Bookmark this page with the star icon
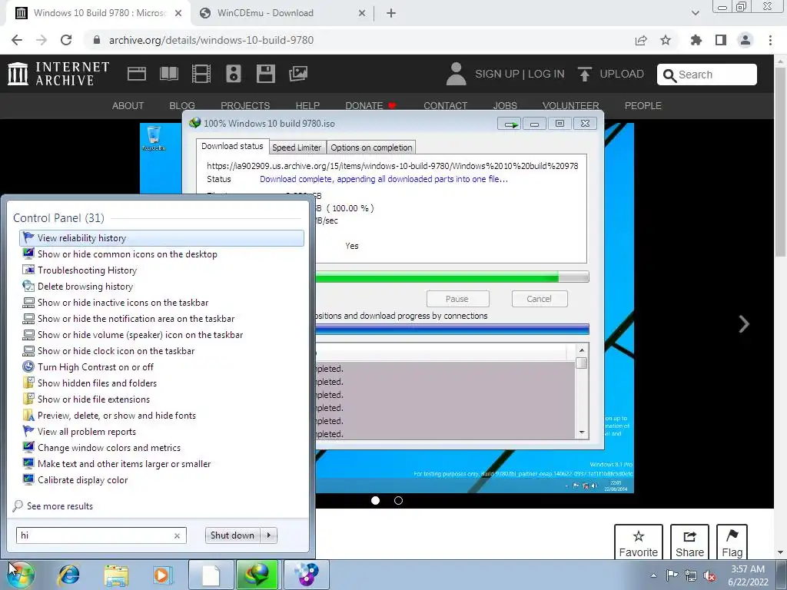Image resolution: width=787 pixels, height=590 pixels. 666,40
